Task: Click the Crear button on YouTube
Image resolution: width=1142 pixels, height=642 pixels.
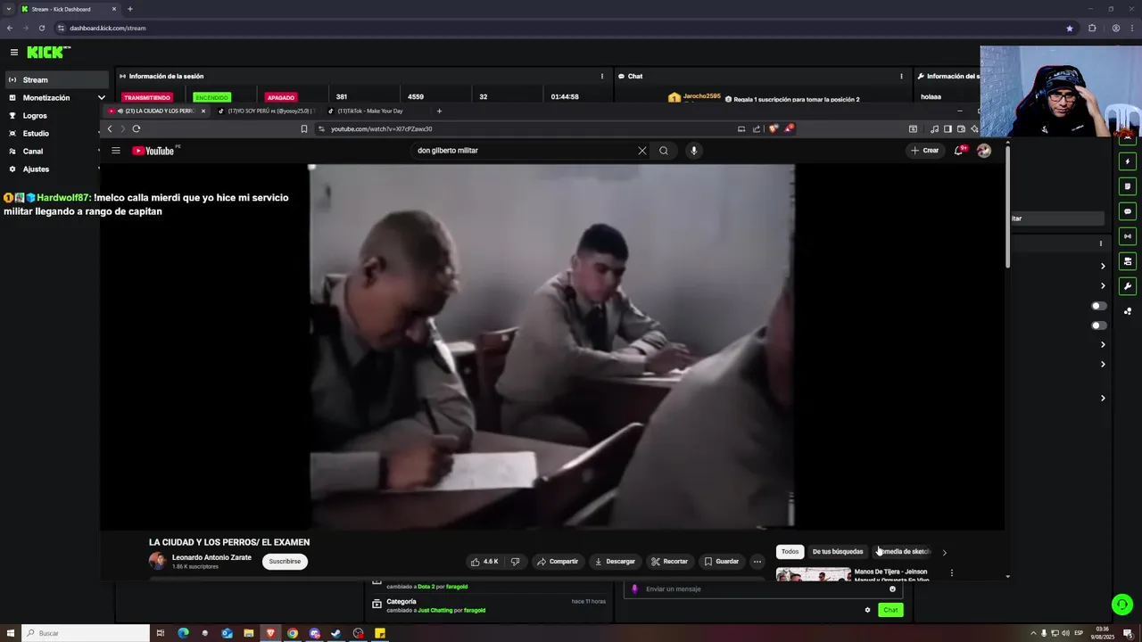Action: pos(924,151)
